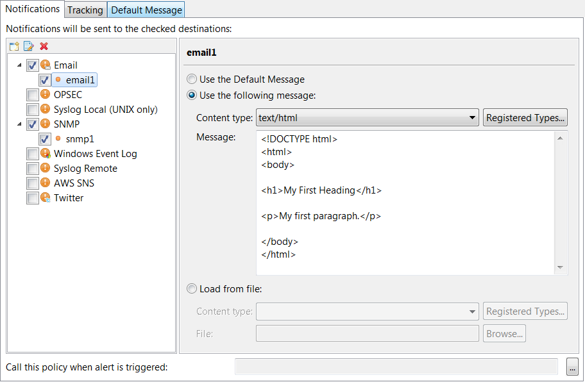
Task: Select the Syslog Local (UNIX only) item
Action: [106, 110]
